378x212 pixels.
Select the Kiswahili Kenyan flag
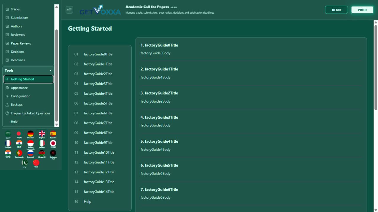coord(42,154)
